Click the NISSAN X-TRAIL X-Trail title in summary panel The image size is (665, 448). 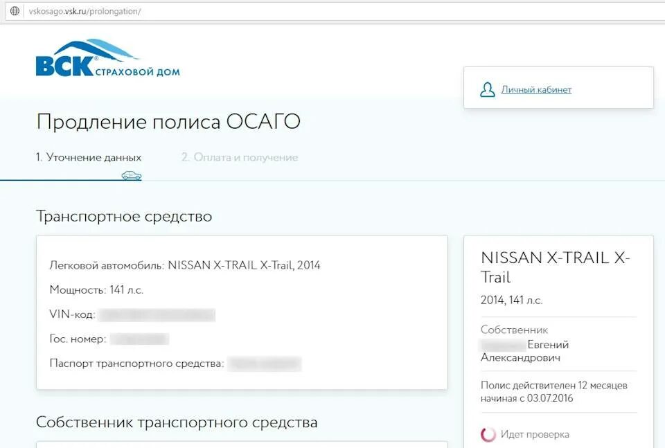(555, 267)
